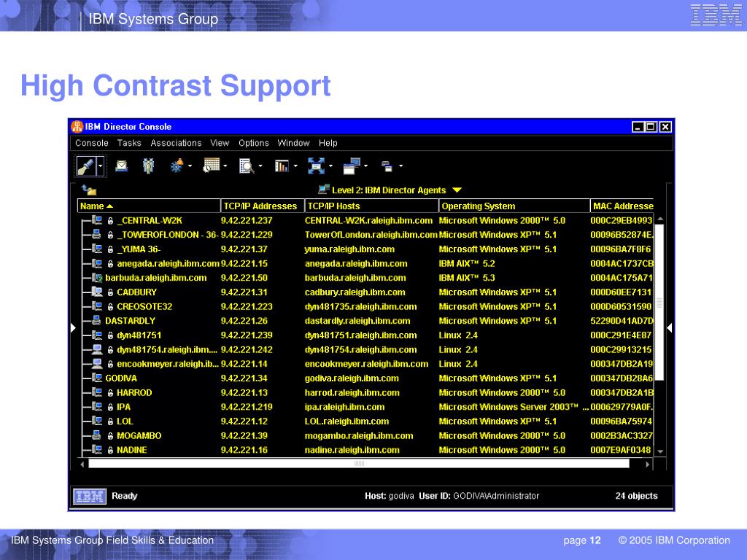Click the horizontal scrollbar thumb below the table
The width and height of the screenshot is (747, 560).
pyautogui.click(x=359, y=463)
